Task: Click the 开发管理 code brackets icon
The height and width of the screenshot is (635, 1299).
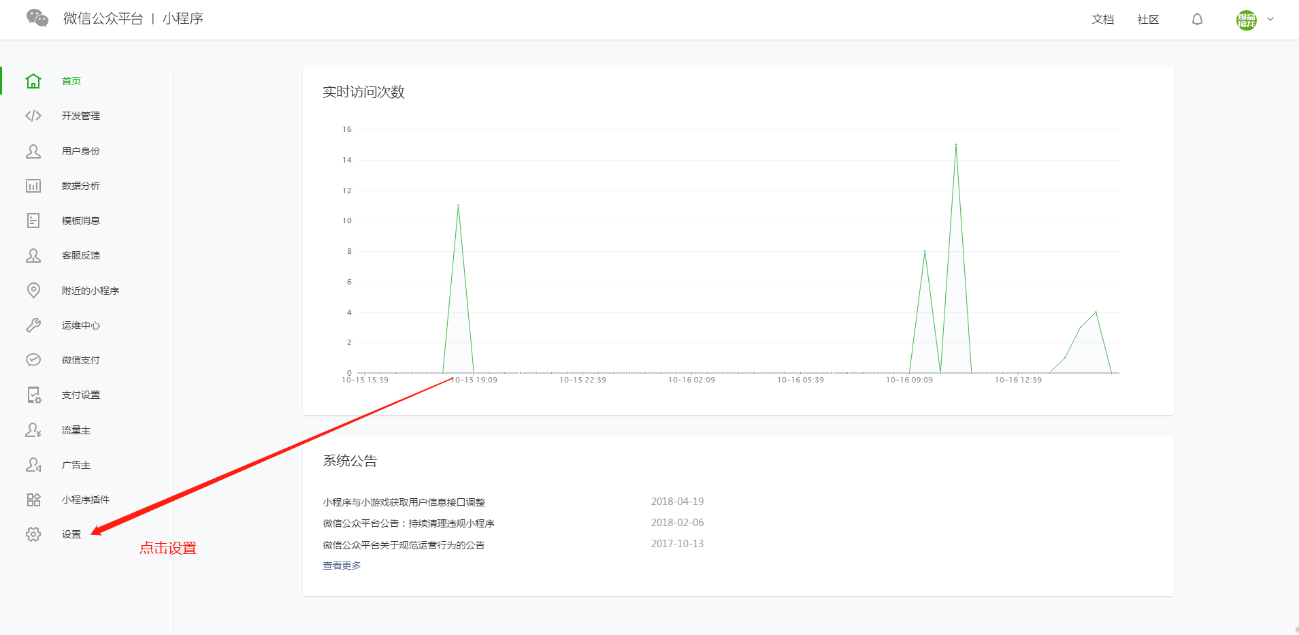Action: tap(33, 116)
